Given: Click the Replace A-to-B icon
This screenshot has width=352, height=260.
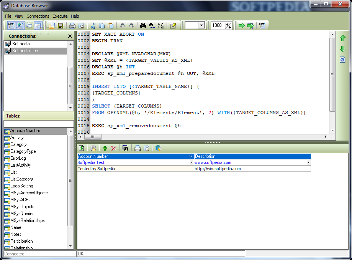Looking at the screenshot, I should click(x=161, y=26).
